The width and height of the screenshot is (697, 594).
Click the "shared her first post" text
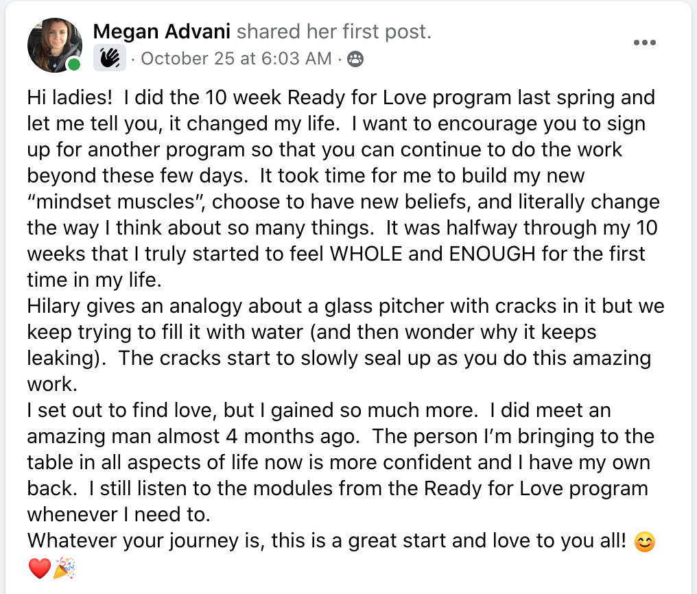click(333, 32)
